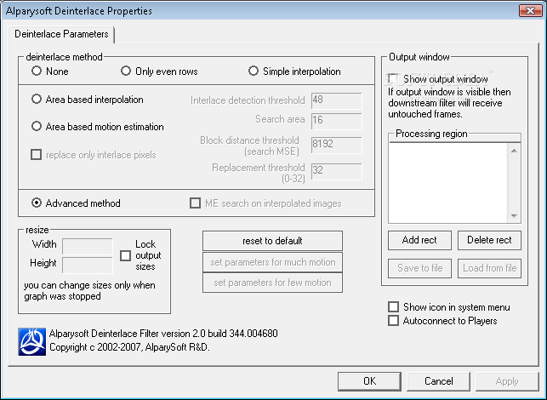
Task: Click the Replacement threshold input field
Action: tap(337, 171)
